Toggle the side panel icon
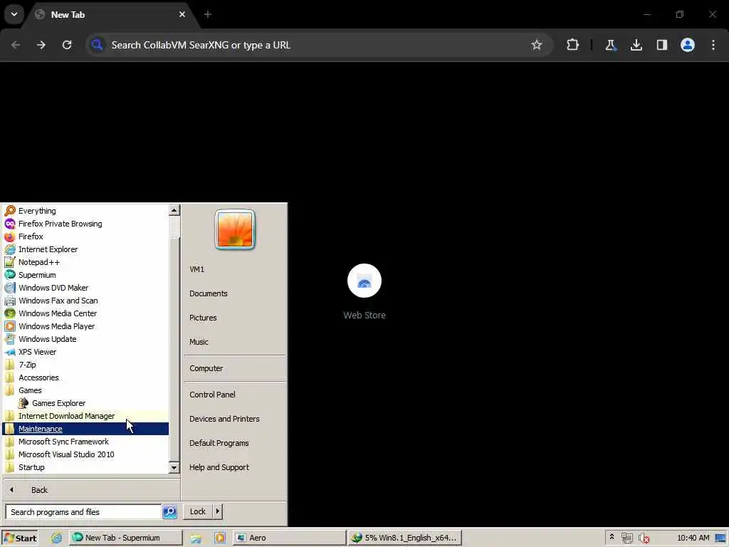 (x=661, y=45)
